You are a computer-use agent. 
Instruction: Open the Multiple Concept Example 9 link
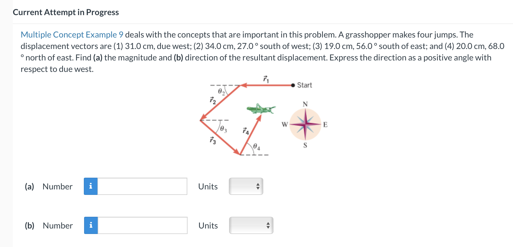click(x=72, y=35)
